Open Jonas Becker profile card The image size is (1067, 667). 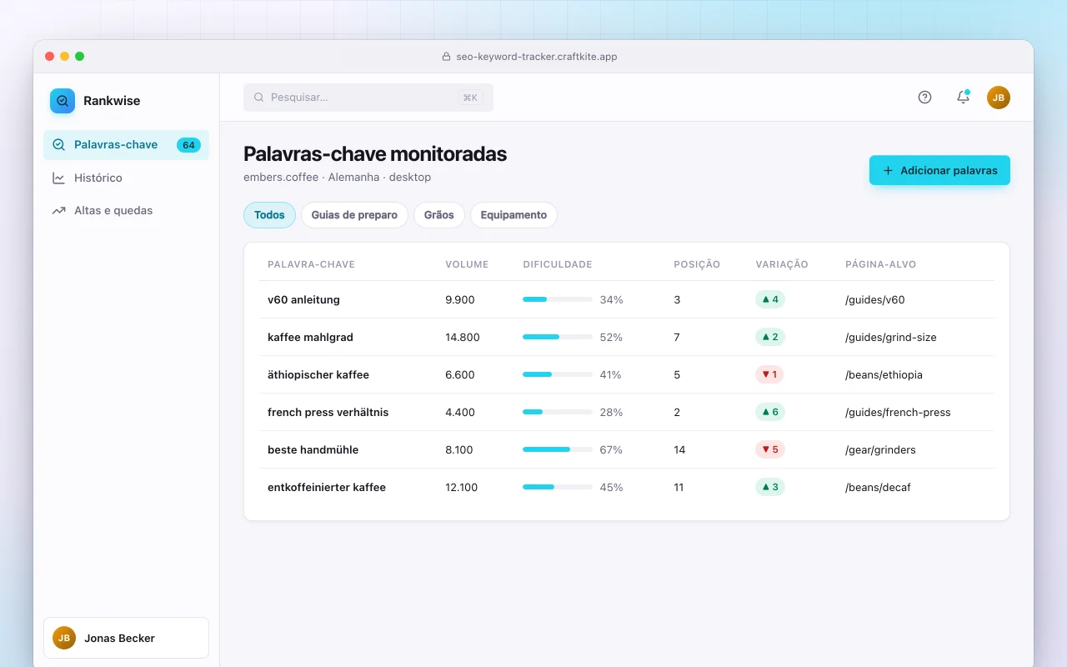pos(126,638)
